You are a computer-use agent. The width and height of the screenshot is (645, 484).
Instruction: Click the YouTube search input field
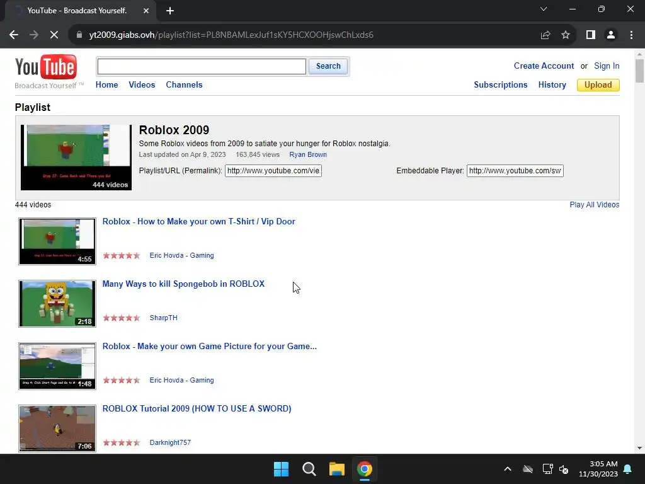coord(202,66)
